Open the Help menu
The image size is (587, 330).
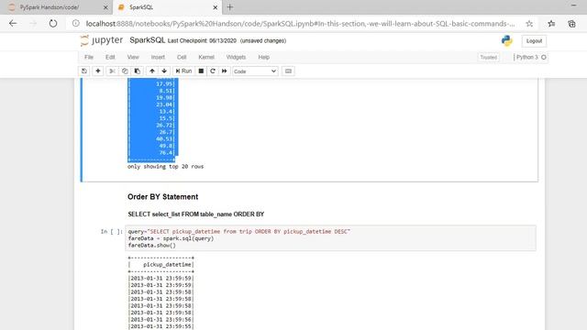pos(263,57)
